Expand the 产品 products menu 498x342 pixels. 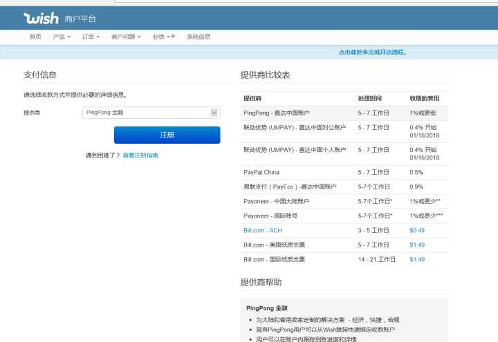[62, 37]
